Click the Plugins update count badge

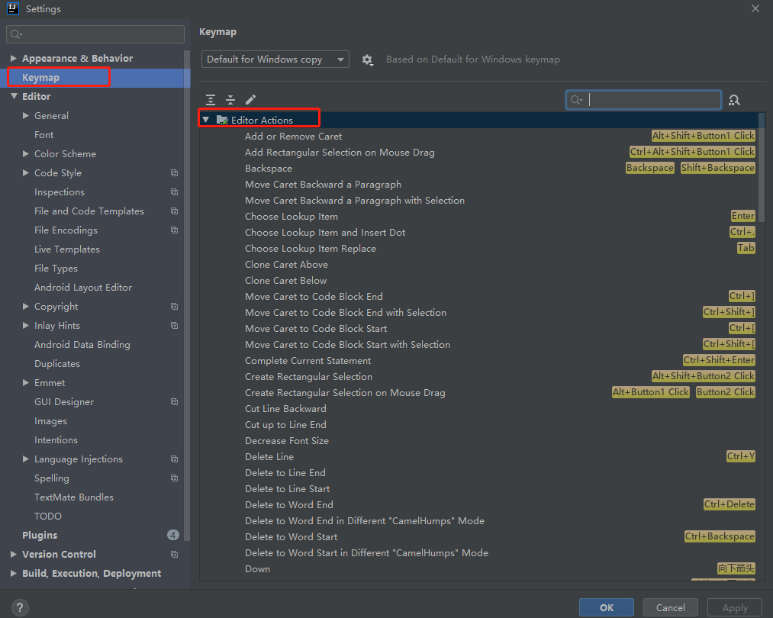coord(173,535)
